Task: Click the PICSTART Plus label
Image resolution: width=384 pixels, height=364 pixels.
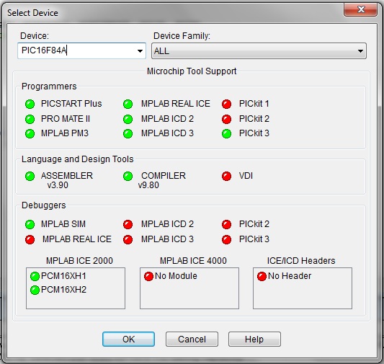Action: [71, 104]
